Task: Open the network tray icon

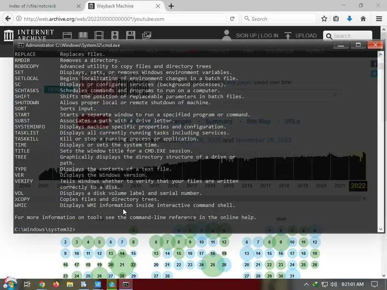Action: pos(324,284)
